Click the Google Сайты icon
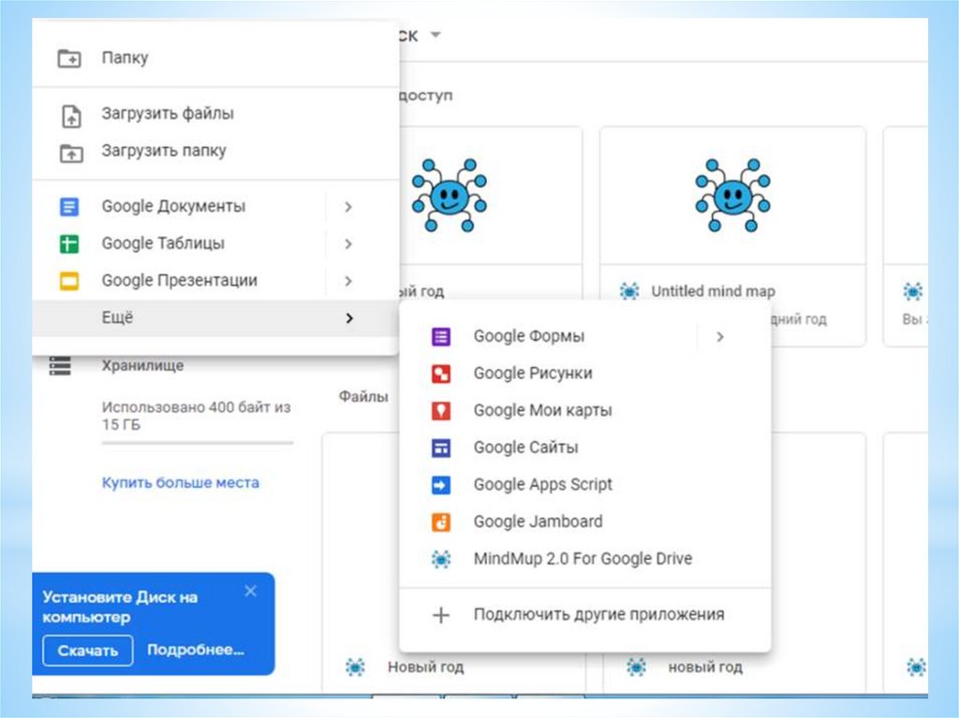 [441, 448]
